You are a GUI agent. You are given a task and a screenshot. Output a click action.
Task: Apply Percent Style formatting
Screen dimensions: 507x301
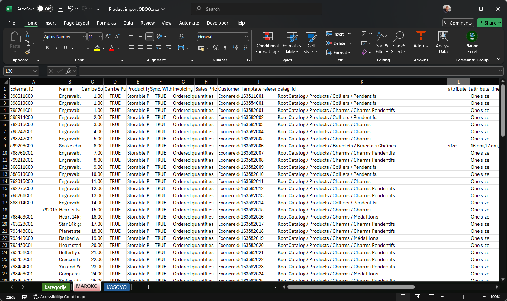[216, 48]
